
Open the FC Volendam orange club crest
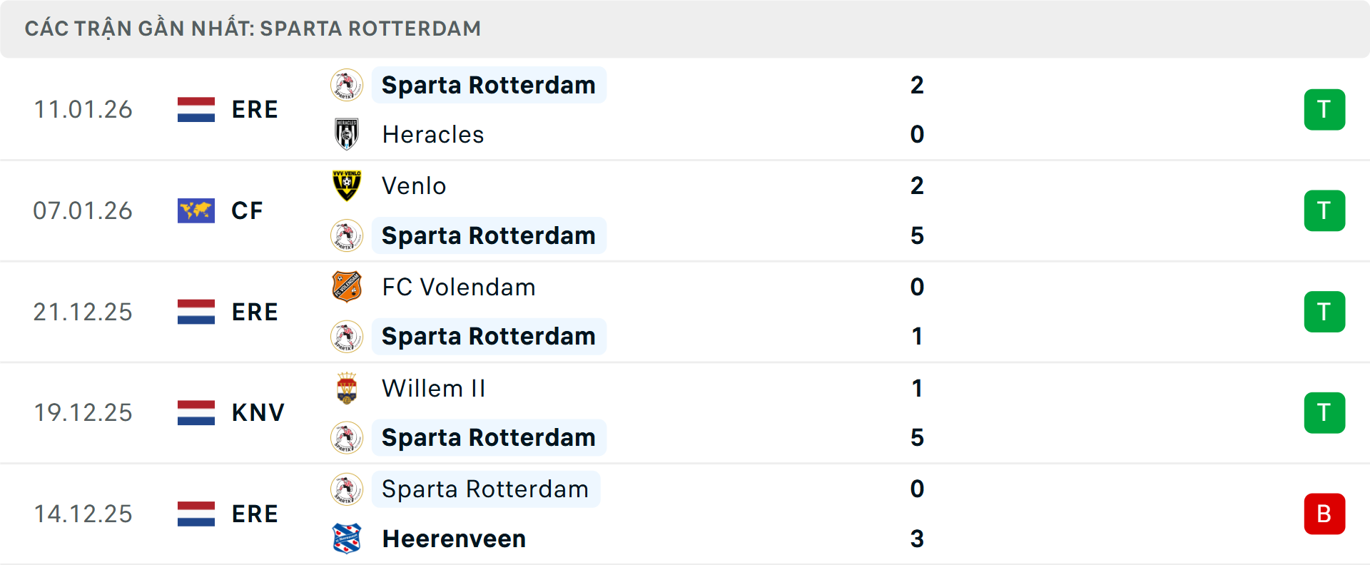(x=347, y=287)
